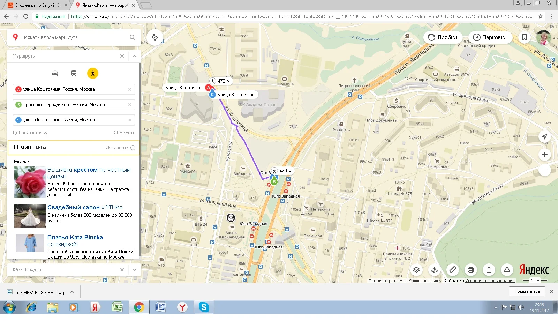The height and width of the screenshot is (335, 558).
Task: Open Chrome menu three dots
Action: click(x=552, y=16)
